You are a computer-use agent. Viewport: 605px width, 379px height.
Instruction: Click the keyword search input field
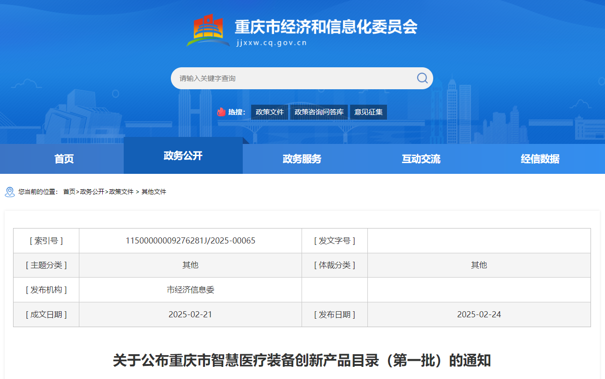click(x=280, y=78)
